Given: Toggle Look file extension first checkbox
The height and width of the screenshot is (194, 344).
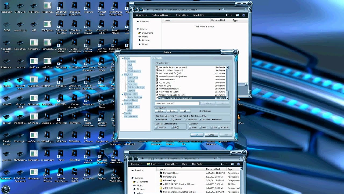Looking at the screenshot, I should pos(200,119).
